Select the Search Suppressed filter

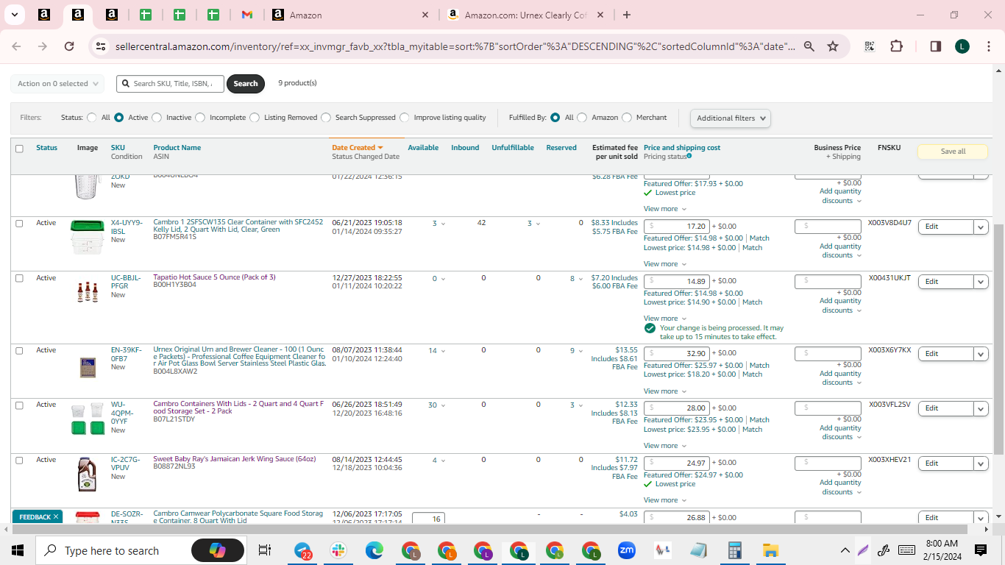pos(326,118)
